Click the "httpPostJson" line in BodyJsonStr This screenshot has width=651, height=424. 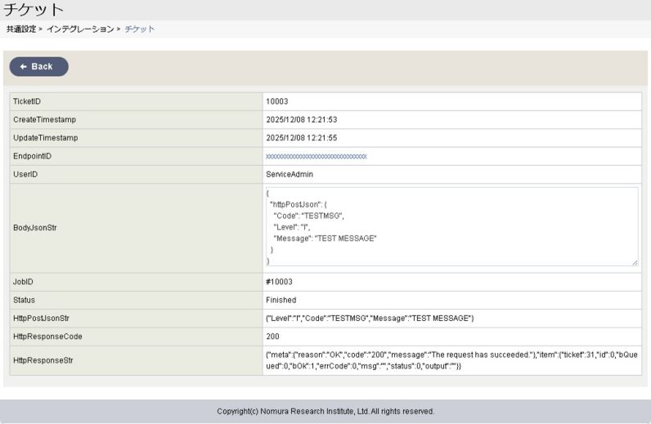[x=298, y=204]
